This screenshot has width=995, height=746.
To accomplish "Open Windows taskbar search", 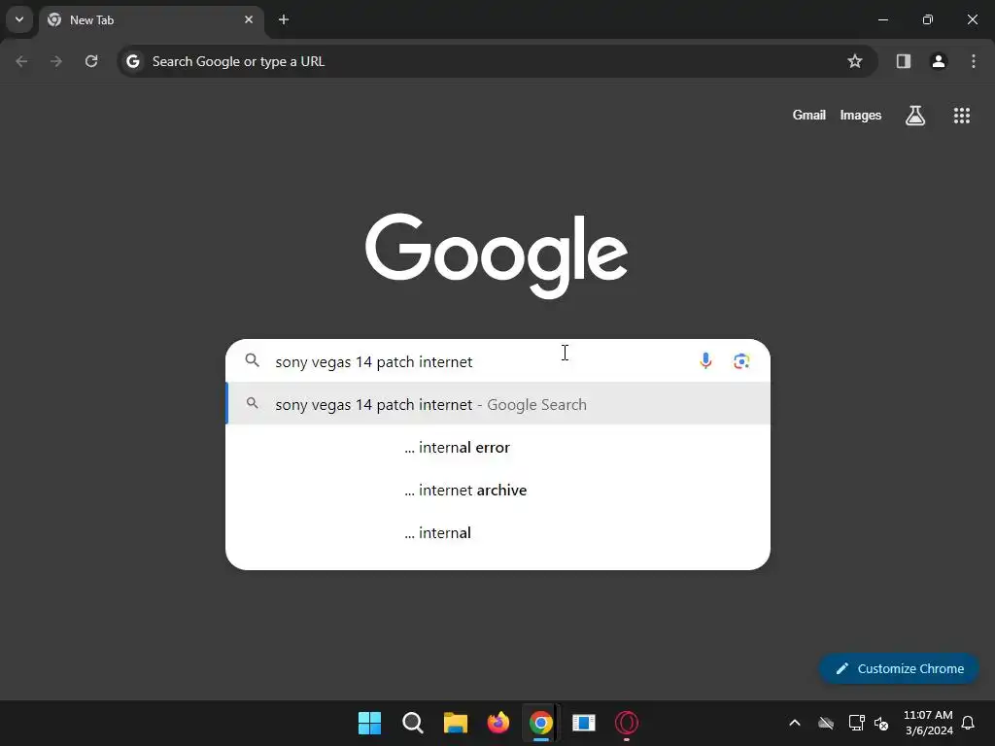I will (412, 723).
